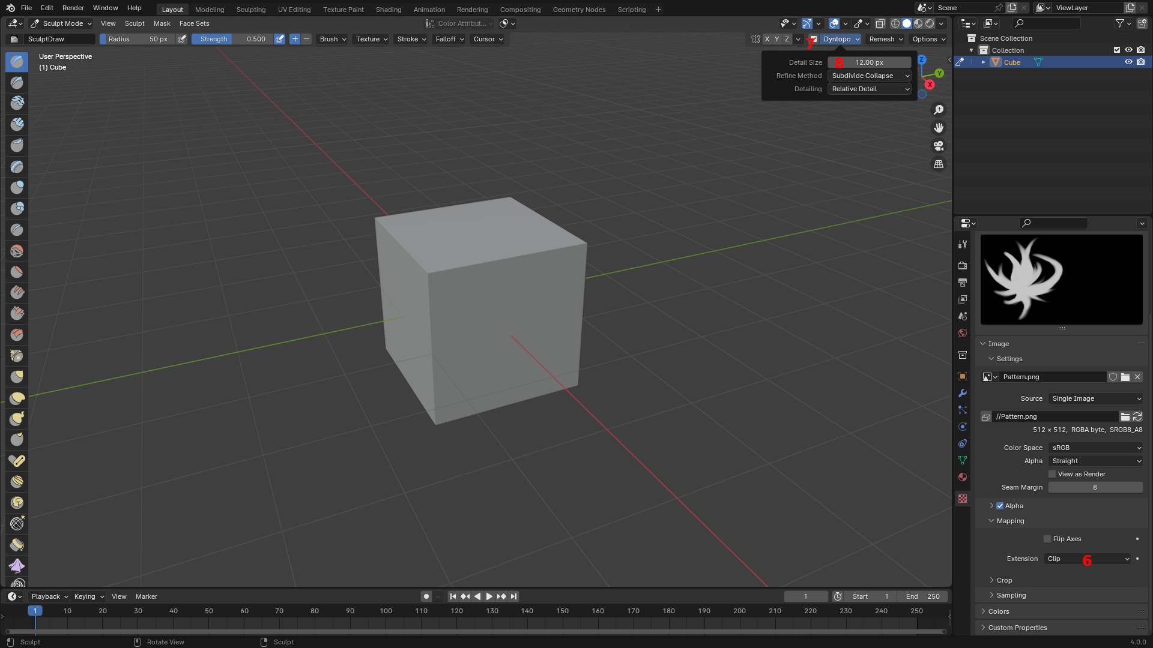
Task: Adjust the brush Radius slider
Action: point(138,39)
